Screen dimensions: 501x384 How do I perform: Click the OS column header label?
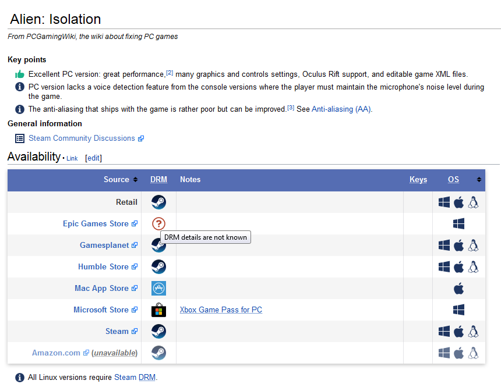453,180
